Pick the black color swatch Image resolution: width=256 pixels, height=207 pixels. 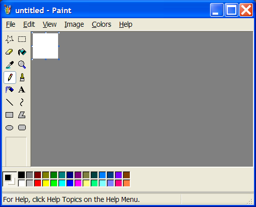coord(22,175)
